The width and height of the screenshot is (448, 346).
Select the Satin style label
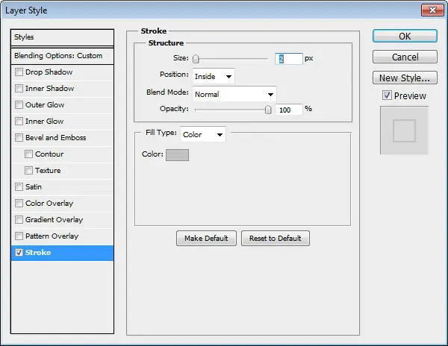pyautogui.click(x=34, y=187)
